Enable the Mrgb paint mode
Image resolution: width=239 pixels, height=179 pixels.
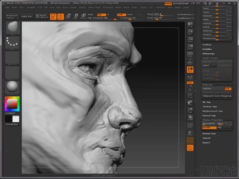click(90, 14)
